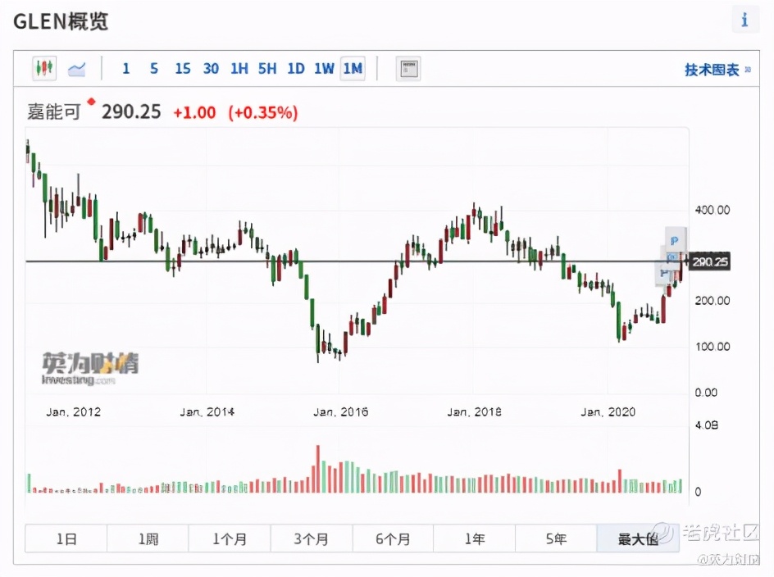Click the tallest red volume bar
Screen dimensions: 774x577
[x=318, y=469]
